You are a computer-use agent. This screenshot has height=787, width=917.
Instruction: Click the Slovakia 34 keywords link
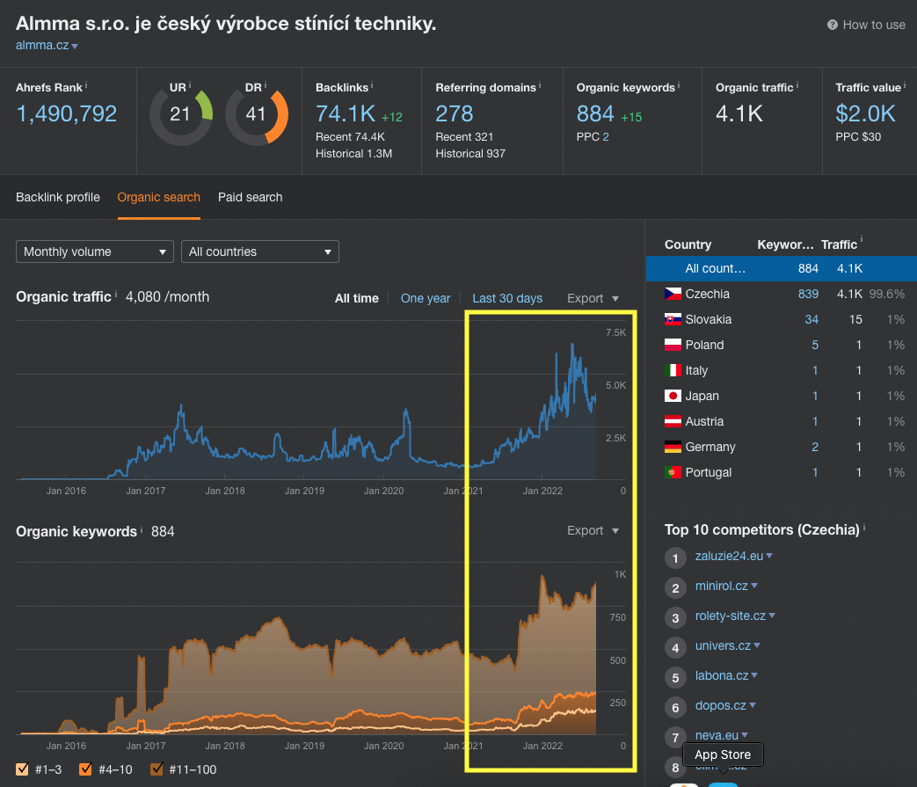(811, 319)
